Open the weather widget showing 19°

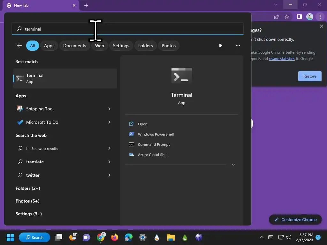[x=72, y=237]
